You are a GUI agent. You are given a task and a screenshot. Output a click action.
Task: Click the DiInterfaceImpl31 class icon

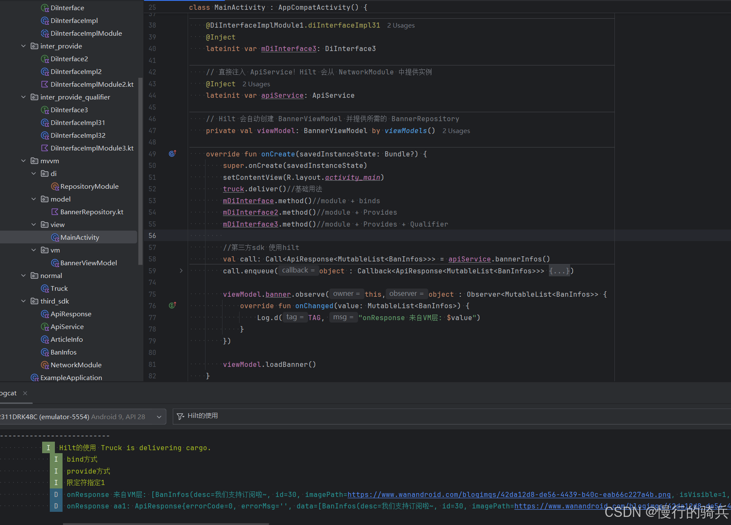(x=45, y=122)
